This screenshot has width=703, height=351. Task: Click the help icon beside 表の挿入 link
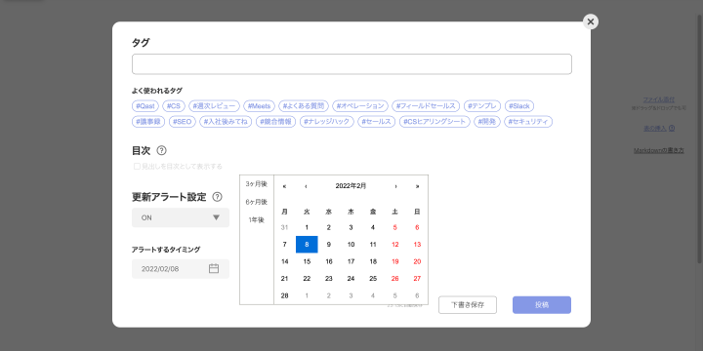pos(672,128)
